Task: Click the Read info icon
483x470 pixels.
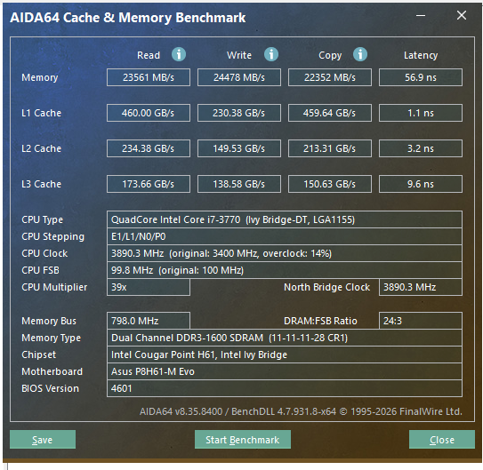Action: [179, 55]
